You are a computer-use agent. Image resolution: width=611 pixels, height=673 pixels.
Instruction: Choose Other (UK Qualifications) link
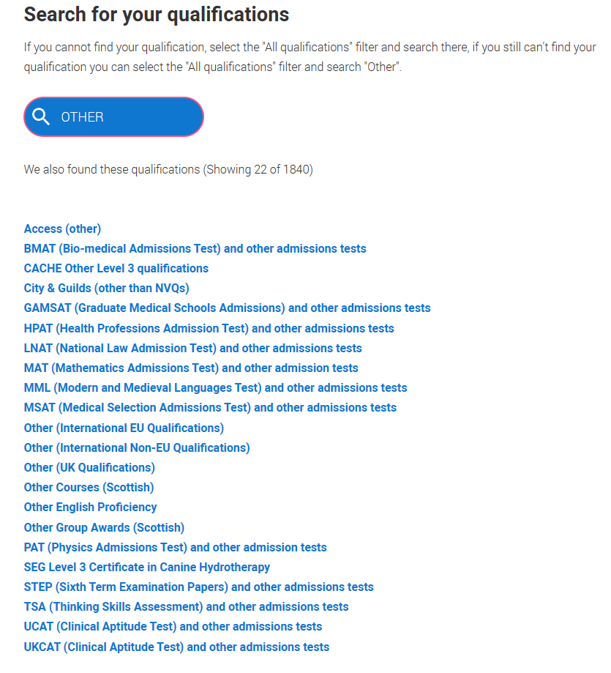(89, 467)
